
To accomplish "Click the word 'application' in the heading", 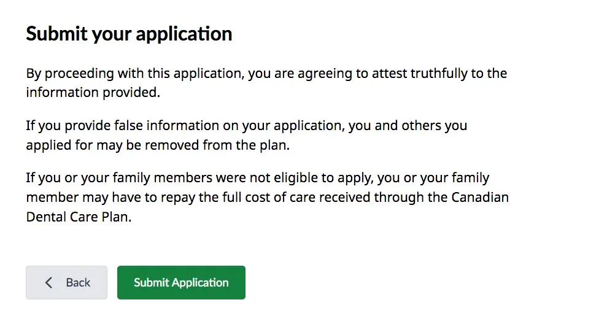I will click(184, 33).
